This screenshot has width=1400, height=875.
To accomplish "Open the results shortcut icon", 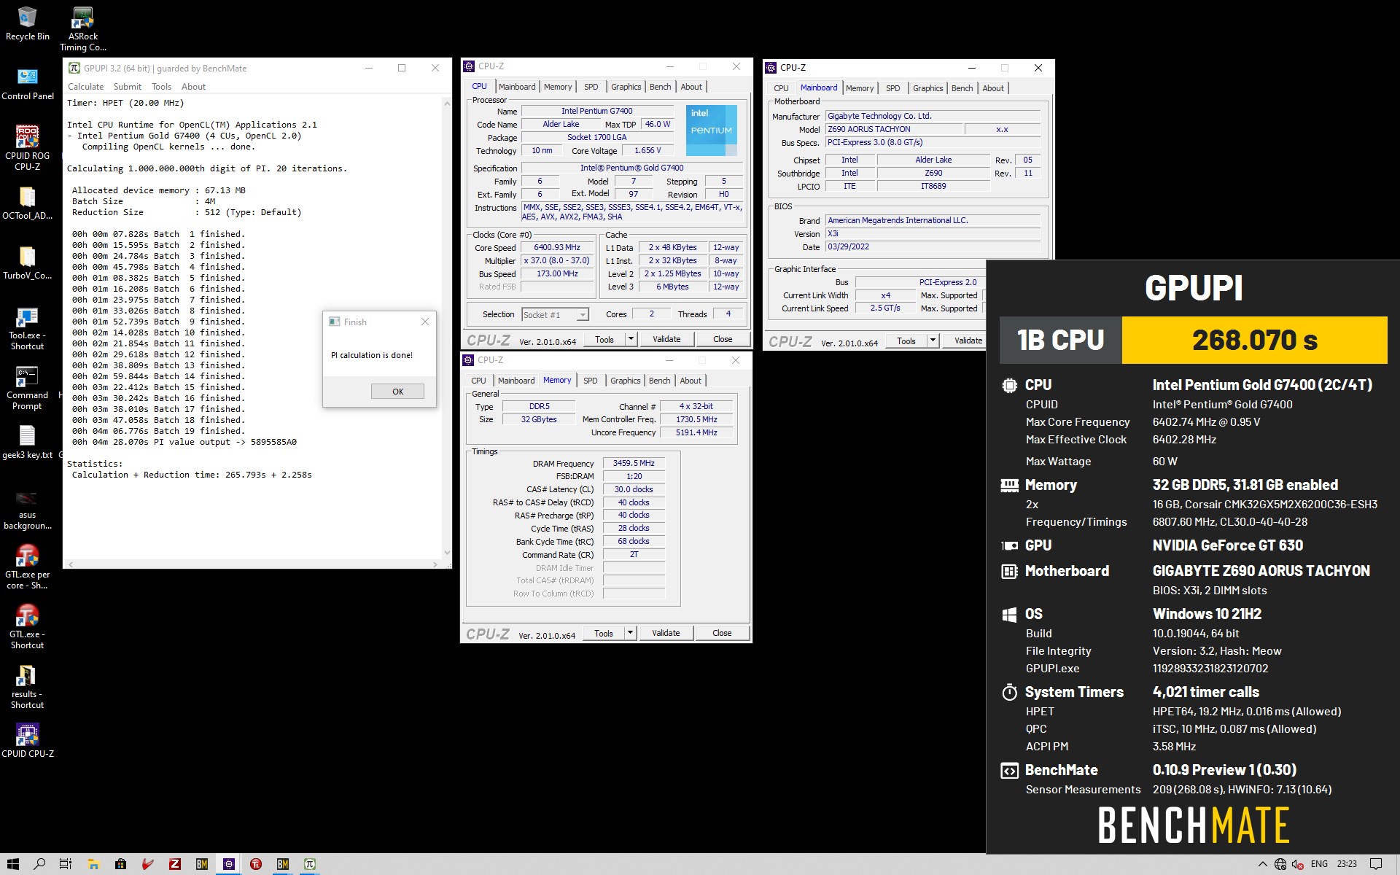I will point(28,687).
